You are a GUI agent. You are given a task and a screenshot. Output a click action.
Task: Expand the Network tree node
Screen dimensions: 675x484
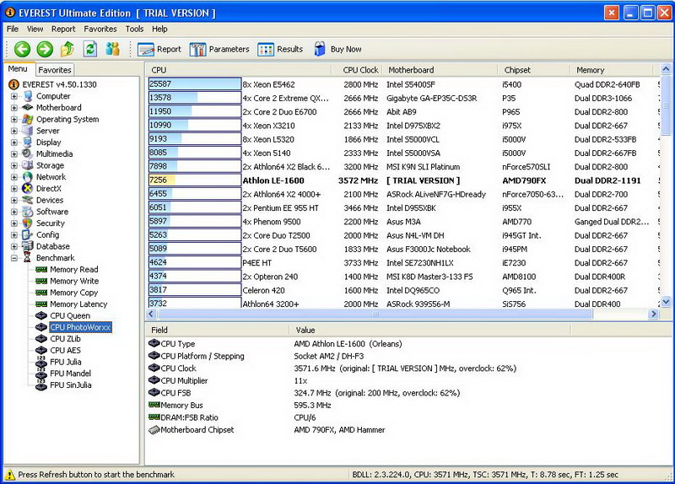pyautogui.click(x=14, y=177)
